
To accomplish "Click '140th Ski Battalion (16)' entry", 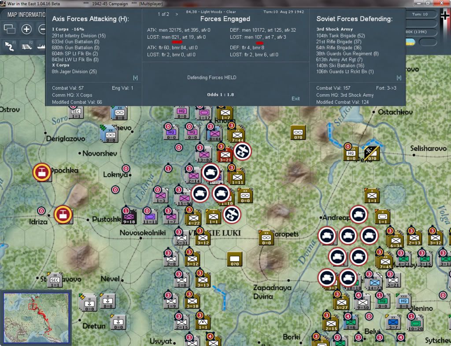I will [x=340, y=66].
